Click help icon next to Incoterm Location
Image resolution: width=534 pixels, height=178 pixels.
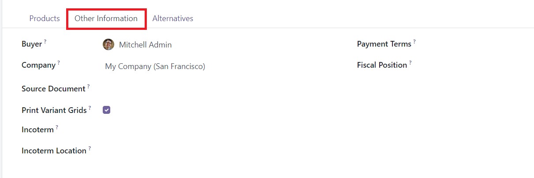(90, 149)
